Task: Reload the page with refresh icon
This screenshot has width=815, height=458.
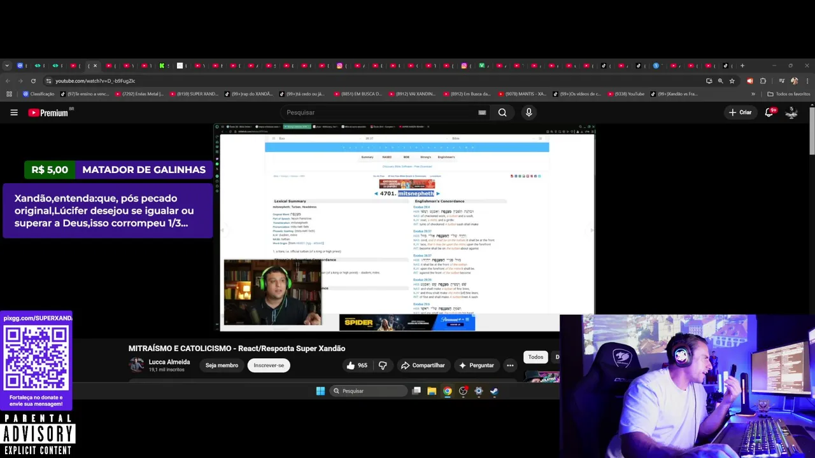Action: click(33, 81)
